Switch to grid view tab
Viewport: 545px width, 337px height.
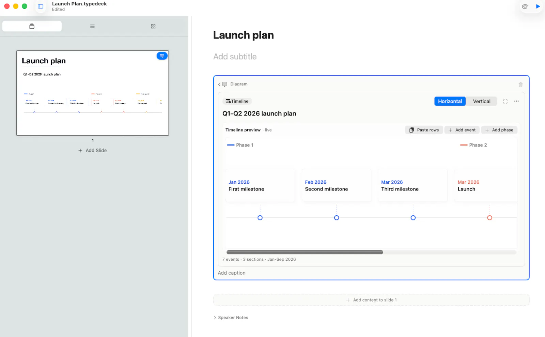coord(153,26)
